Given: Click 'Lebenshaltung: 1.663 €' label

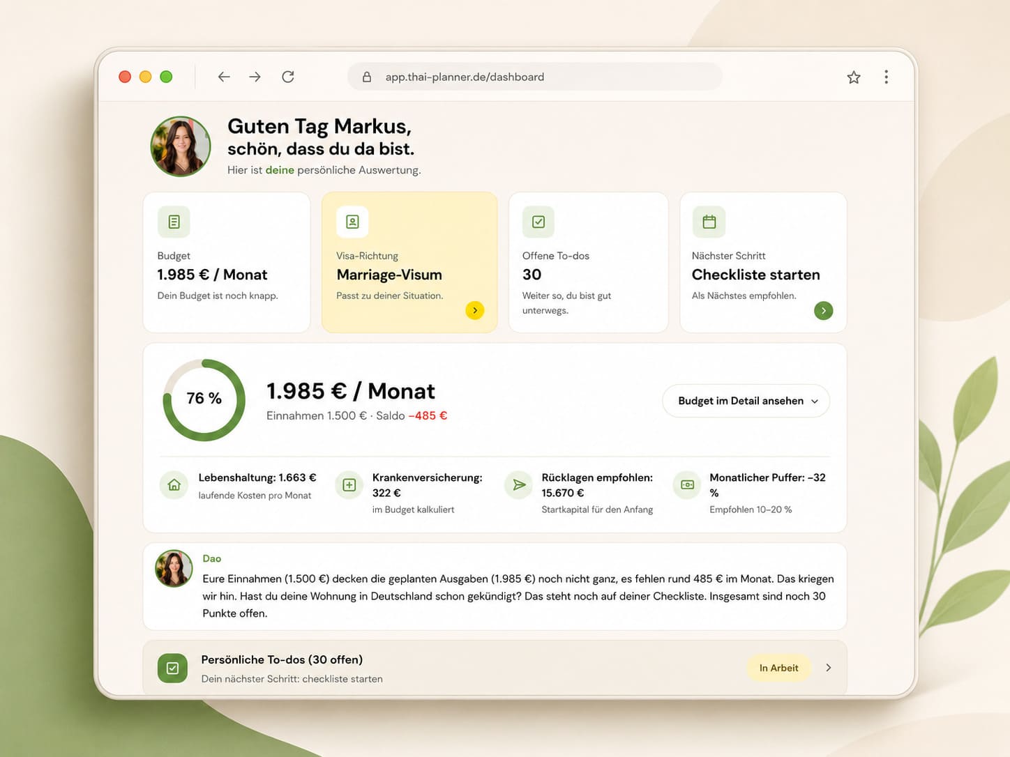Looking at the screenshot, I should click(x=257, y=477).
